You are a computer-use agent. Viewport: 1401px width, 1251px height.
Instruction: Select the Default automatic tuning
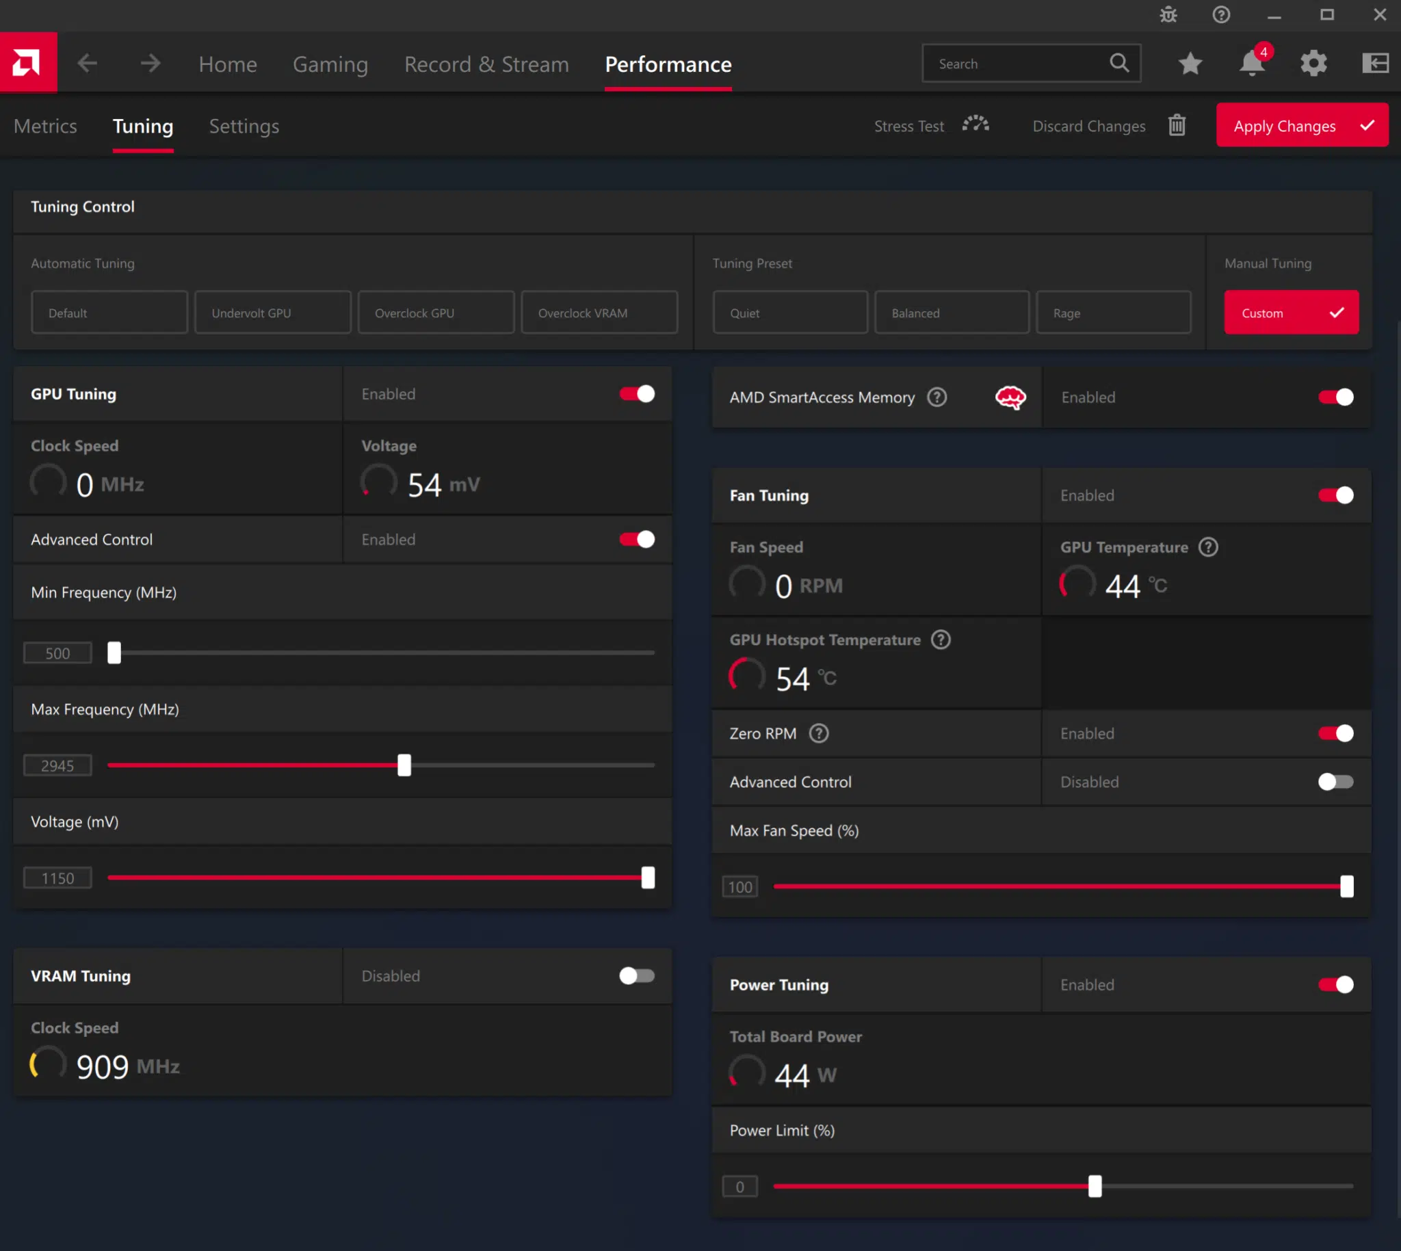tap(109, 313)
